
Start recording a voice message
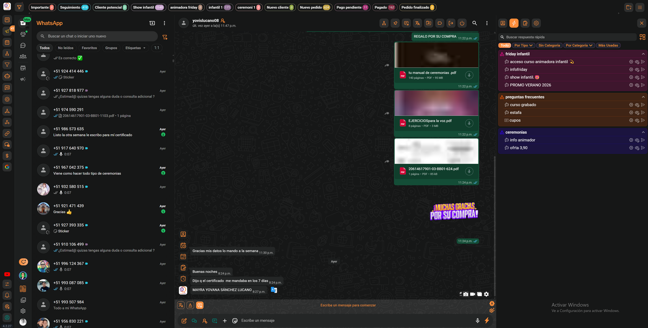coord(478,320)
